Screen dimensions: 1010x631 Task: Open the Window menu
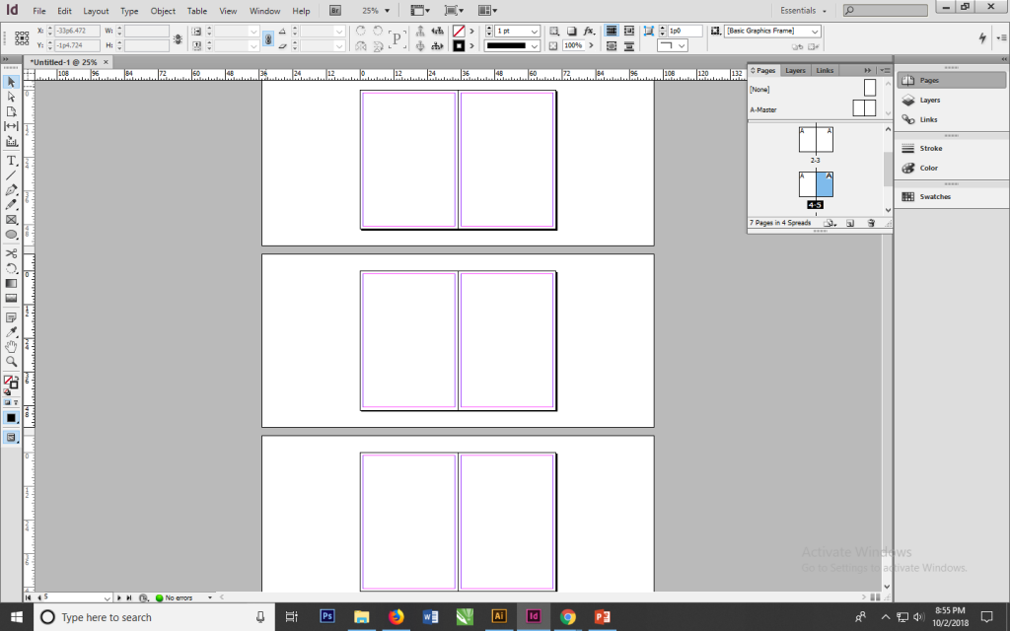click(x=264, y=11)
